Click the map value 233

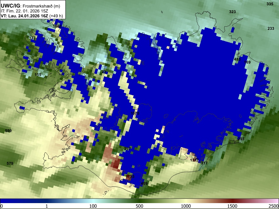click(x=271, y=28)
